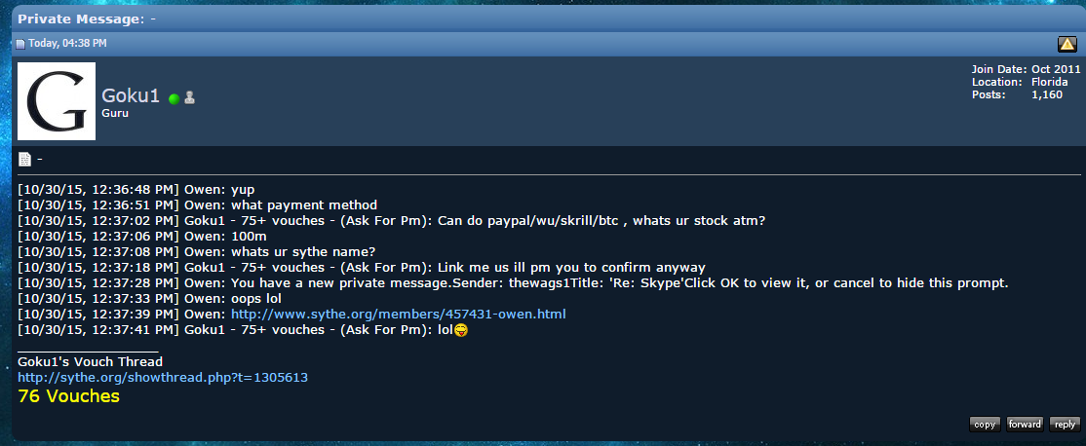The image size is (1086, 446).
Task: Click the document icon above the message body
Action: 24,160
